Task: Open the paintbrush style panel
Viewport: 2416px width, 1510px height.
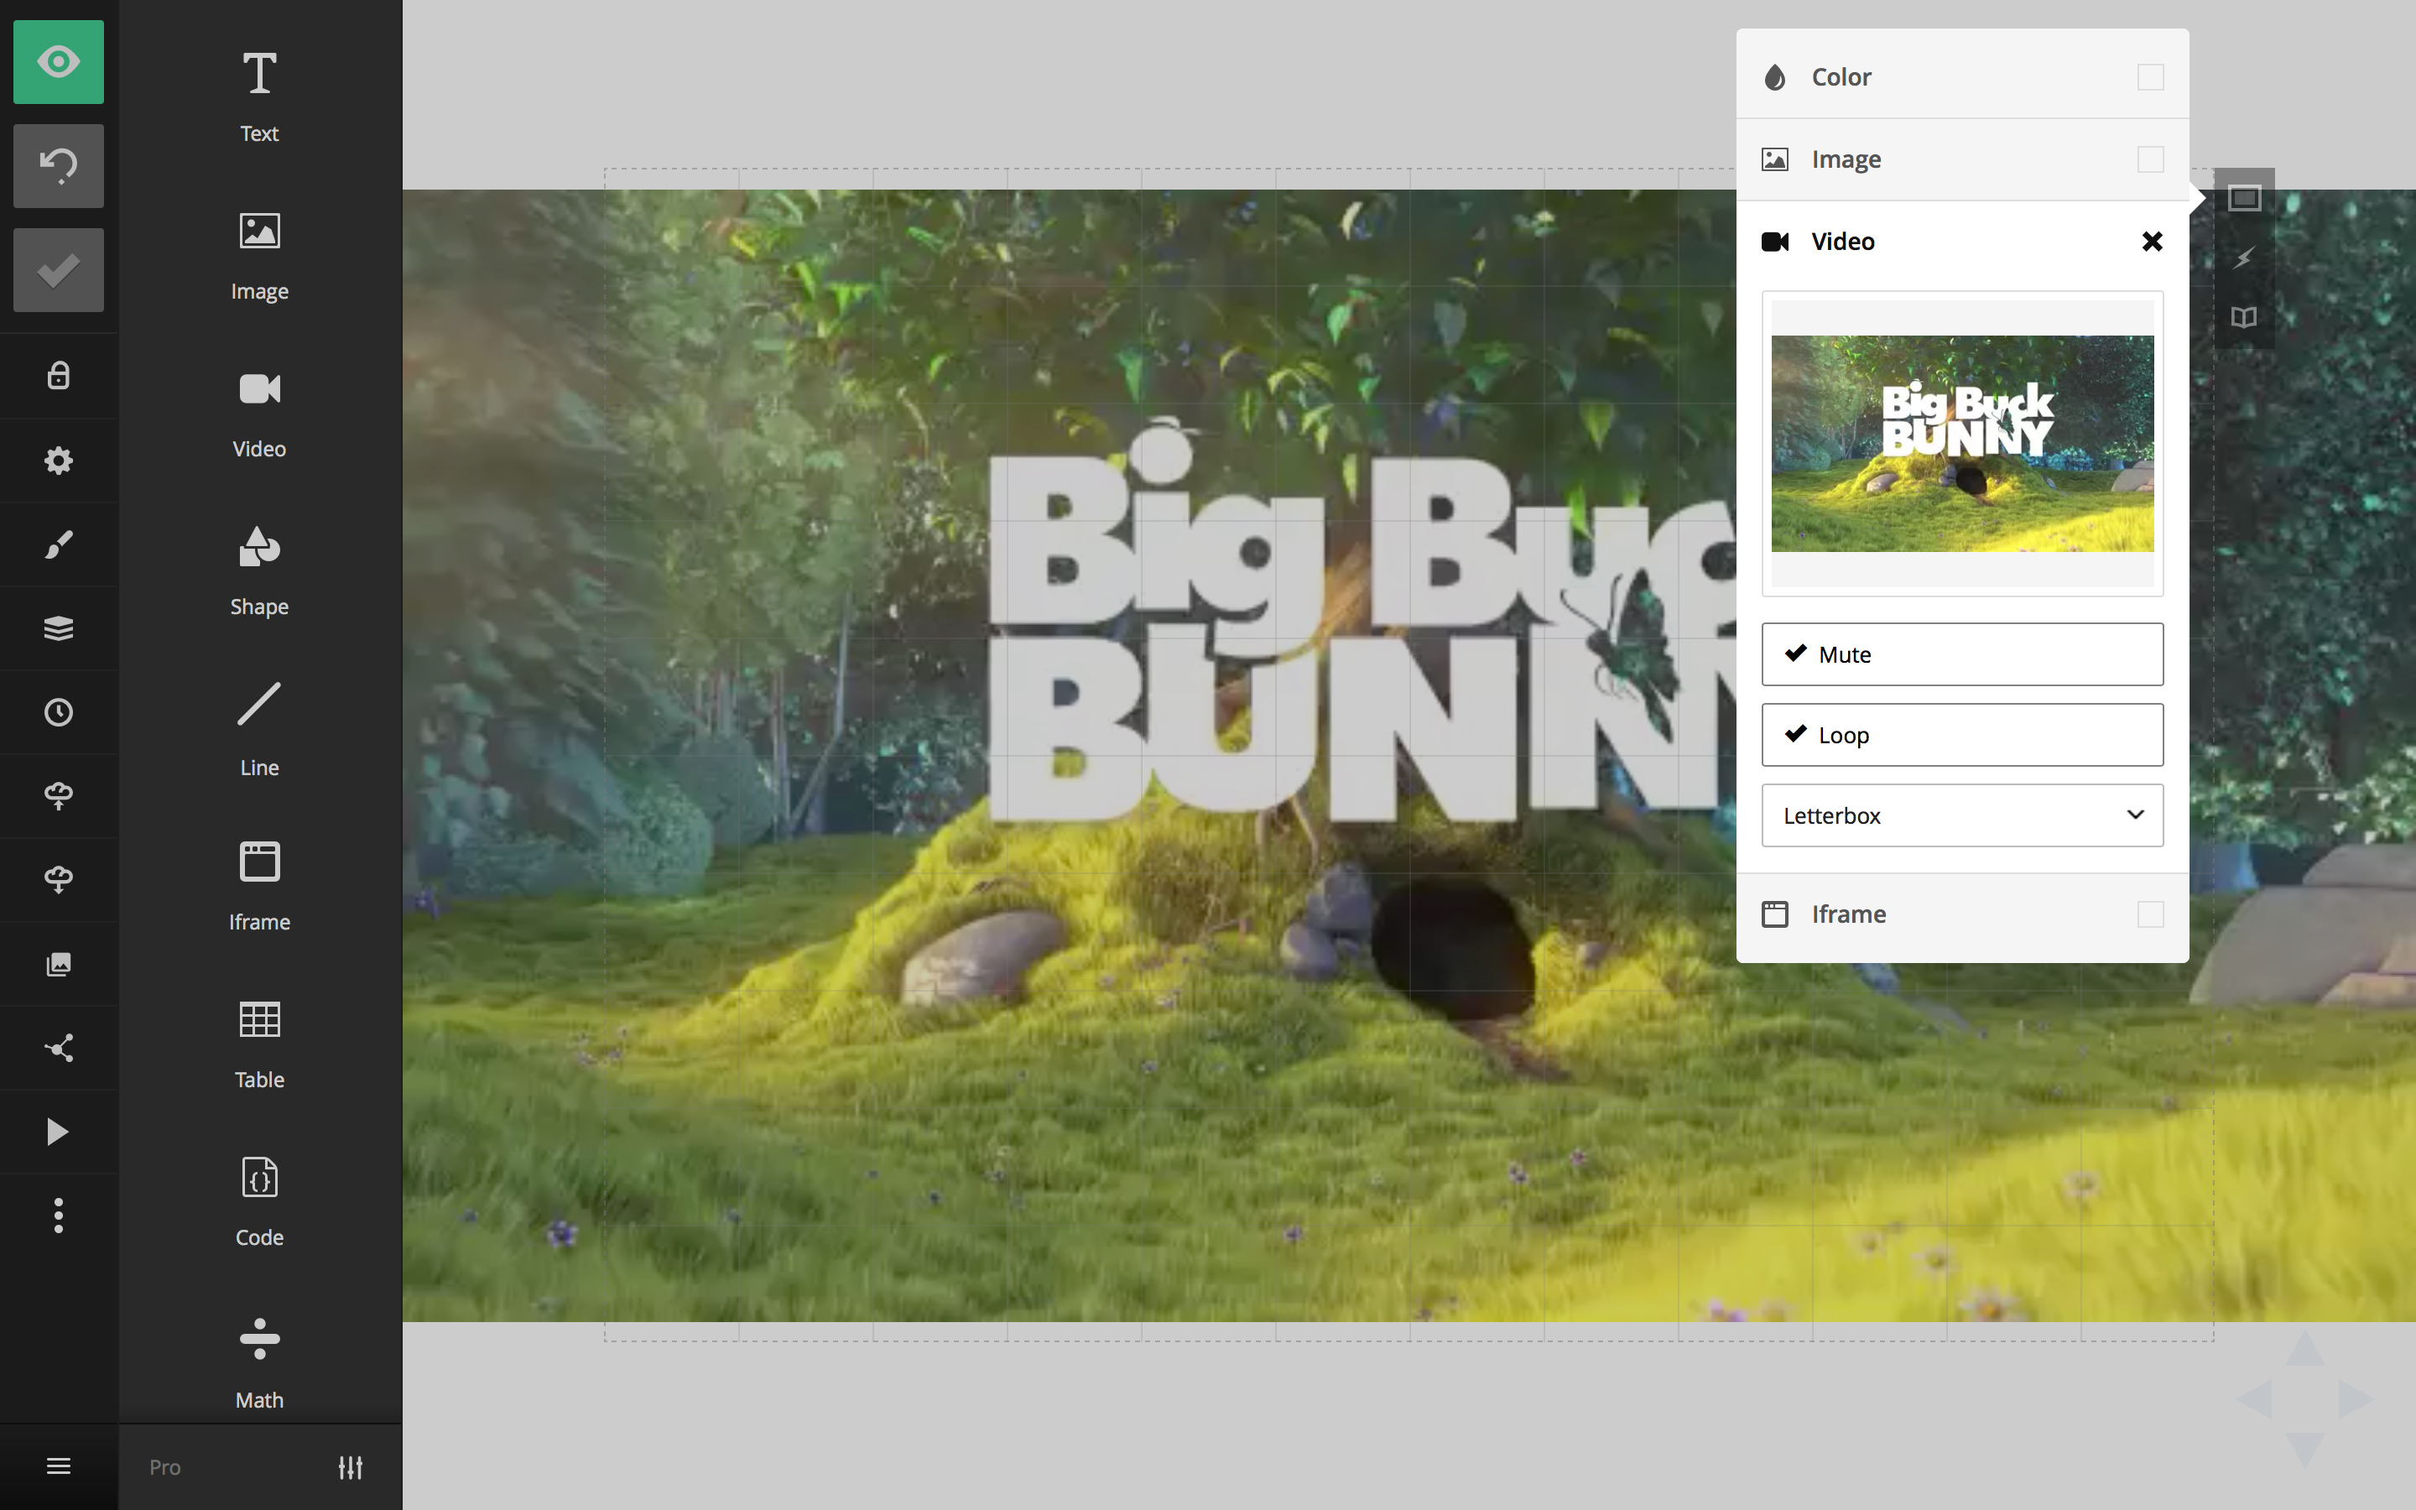Action: [x=58, y=544]
